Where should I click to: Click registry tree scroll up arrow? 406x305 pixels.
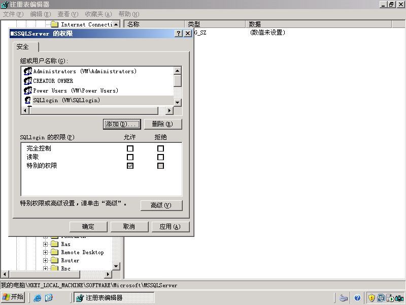coord(116,24)
